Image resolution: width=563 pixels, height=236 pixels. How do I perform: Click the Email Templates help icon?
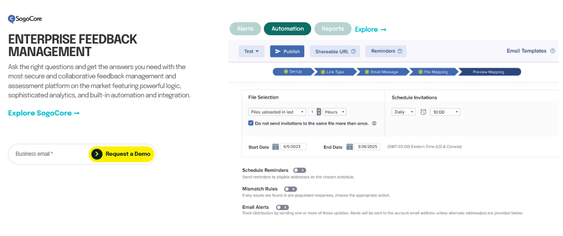tap(552, 51)
